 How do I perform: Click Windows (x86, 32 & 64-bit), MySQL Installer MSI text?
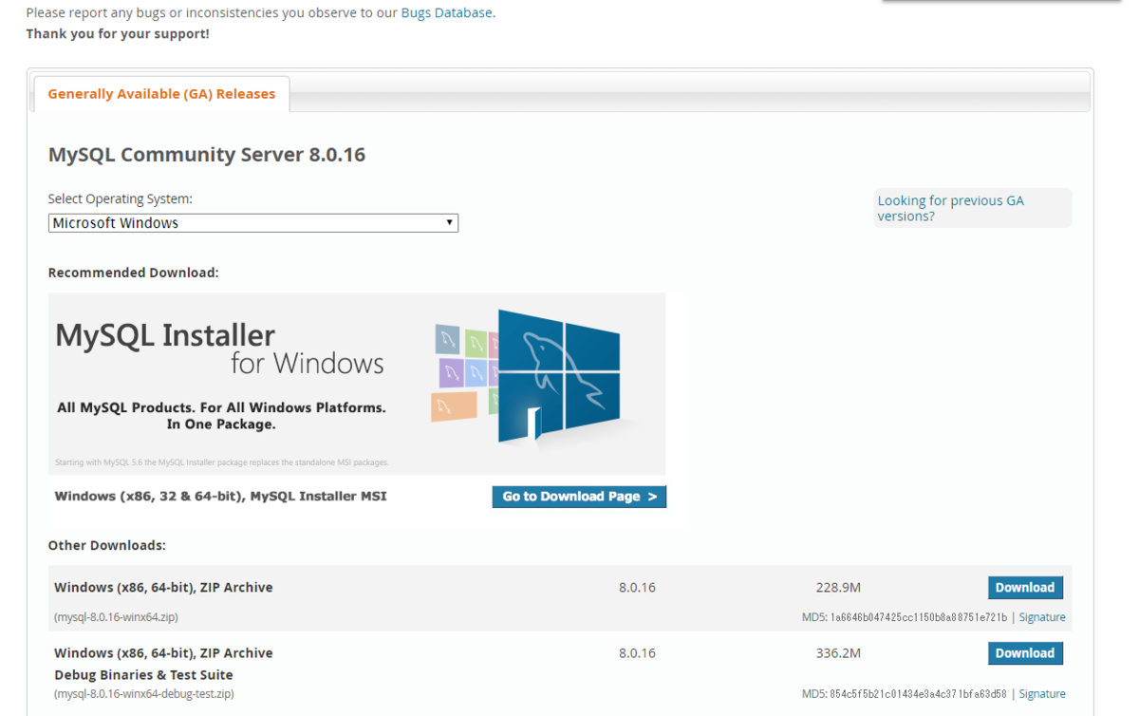pyautogui.click(x=220, y=496)
